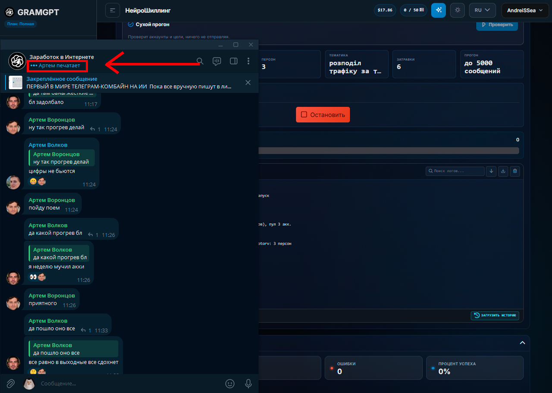The height and width of the screenshot is (393, 552).
Task: Click the grinning reaction under "цифры не бьются"
Action: 33,181
